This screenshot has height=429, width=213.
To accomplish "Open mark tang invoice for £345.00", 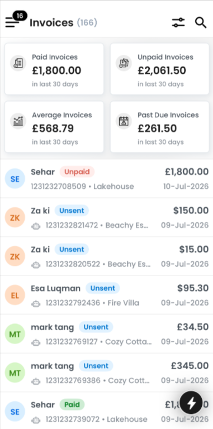I will click(x=106, y=373).
